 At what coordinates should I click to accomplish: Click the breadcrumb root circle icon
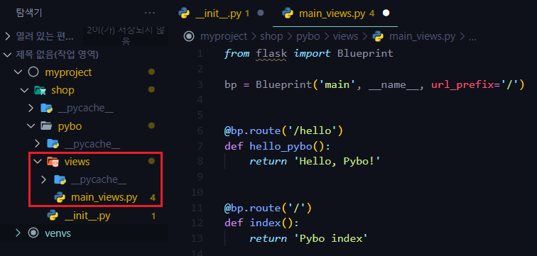[189, 36]
